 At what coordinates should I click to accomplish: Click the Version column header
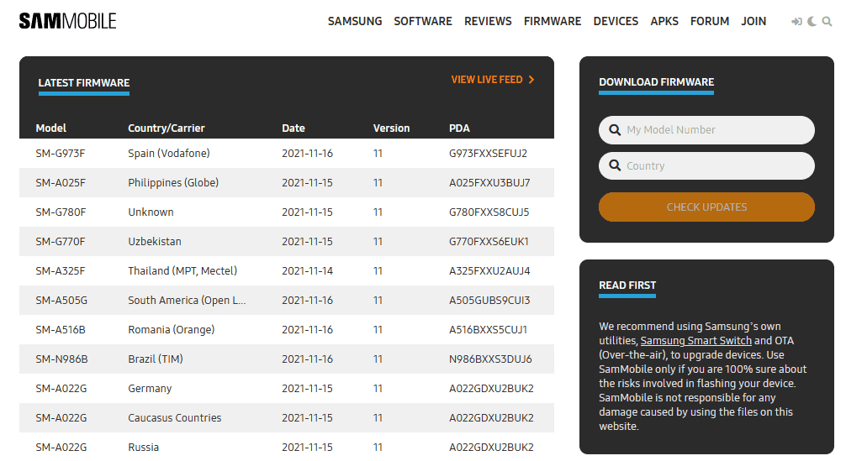[x=391, y=128]
